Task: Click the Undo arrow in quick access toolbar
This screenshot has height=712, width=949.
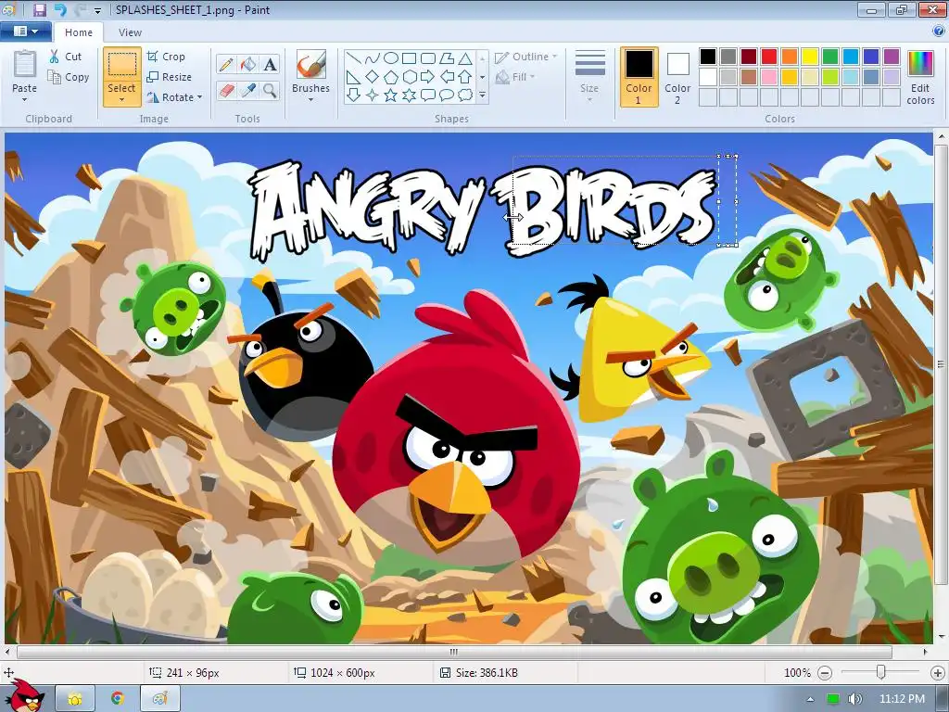Action: tap(60, 9)
